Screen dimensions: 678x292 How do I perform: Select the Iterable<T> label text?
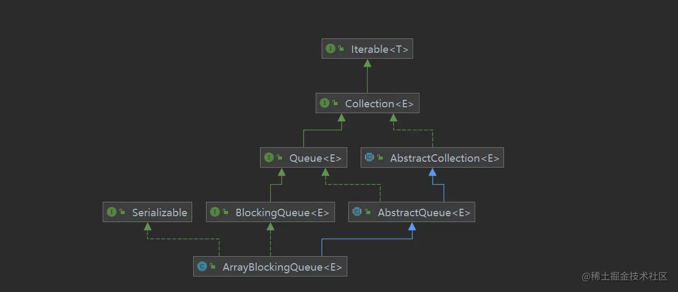(x=379, y=49)
